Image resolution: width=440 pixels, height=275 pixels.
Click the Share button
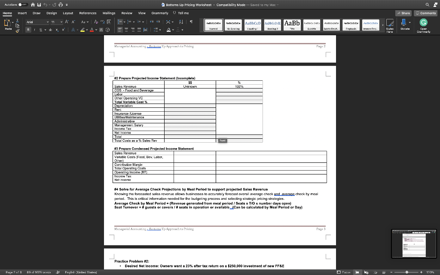click(403, 13)
